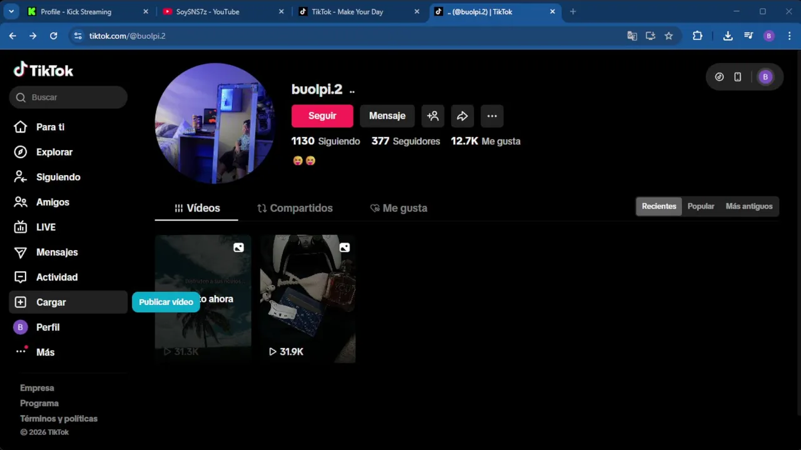Viewport: 801px width, 450px height.
Task: Click the Buscar search field
Action: click(68, 97)
